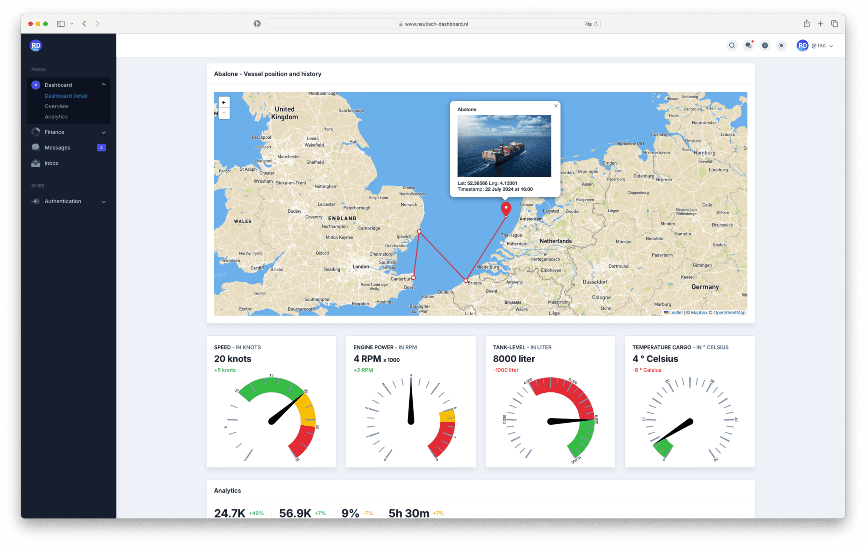Toggle the sidebar with the browser panel icon

pos(60,23)
